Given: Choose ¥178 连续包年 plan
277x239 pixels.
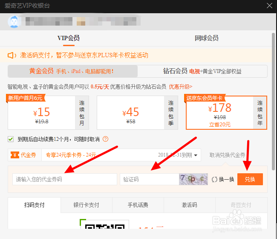Looking at the screenshot, I should coord(226,113).
